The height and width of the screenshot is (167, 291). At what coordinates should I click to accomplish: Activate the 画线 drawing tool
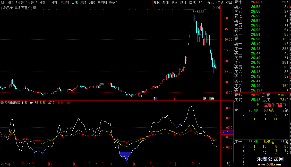192,2
